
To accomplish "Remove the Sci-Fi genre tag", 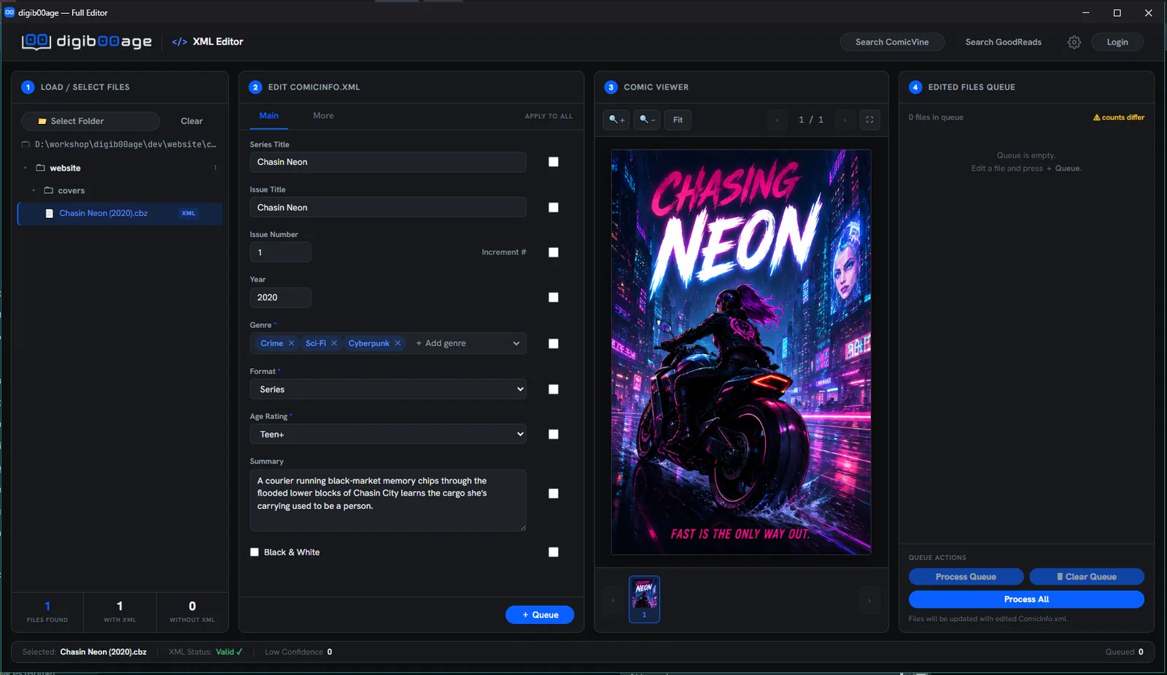I will pyautogui.click(x=334, y=343).
